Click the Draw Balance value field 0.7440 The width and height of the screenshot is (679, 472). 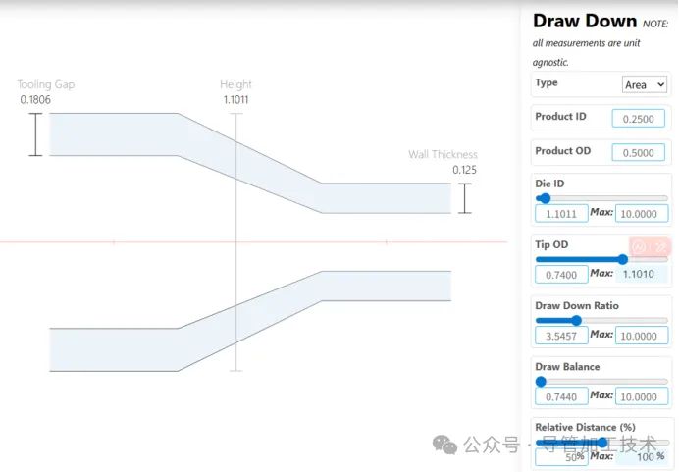(x=560, y=396)
